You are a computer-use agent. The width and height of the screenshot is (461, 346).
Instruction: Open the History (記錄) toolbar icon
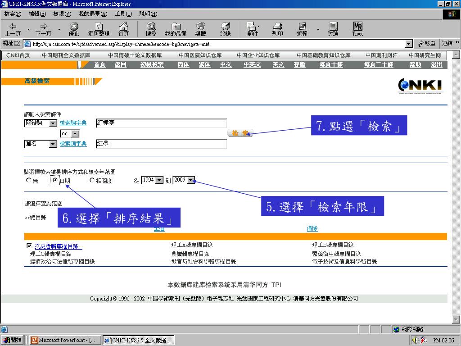[226, 29]
